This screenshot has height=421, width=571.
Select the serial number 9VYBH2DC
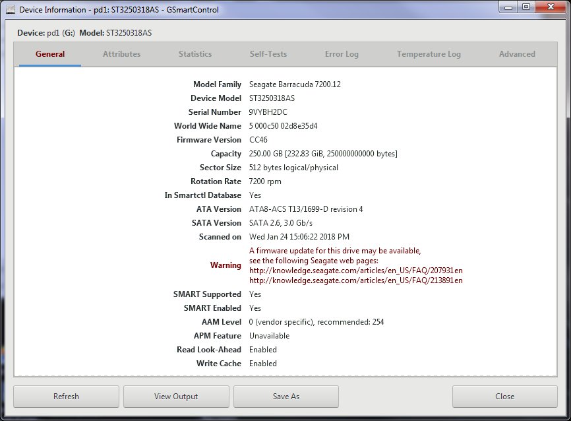(268, 112)
